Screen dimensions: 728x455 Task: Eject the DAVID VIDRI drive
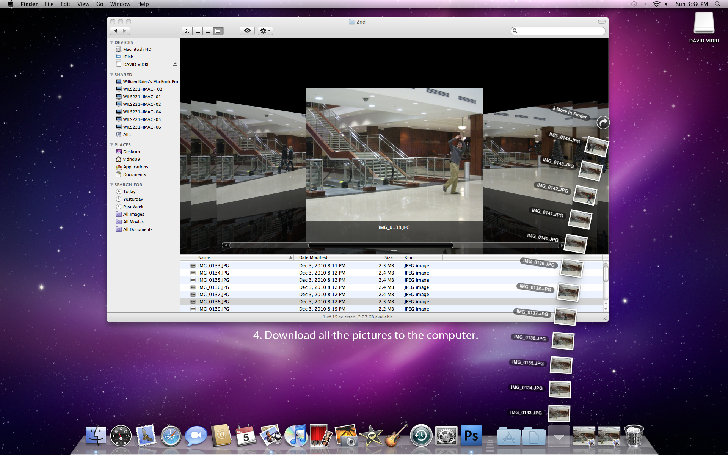175,64
